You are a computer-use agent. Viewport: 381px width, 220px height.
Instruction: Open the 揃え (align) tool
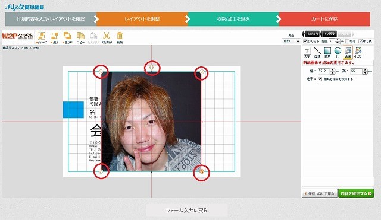click(55, 38)
